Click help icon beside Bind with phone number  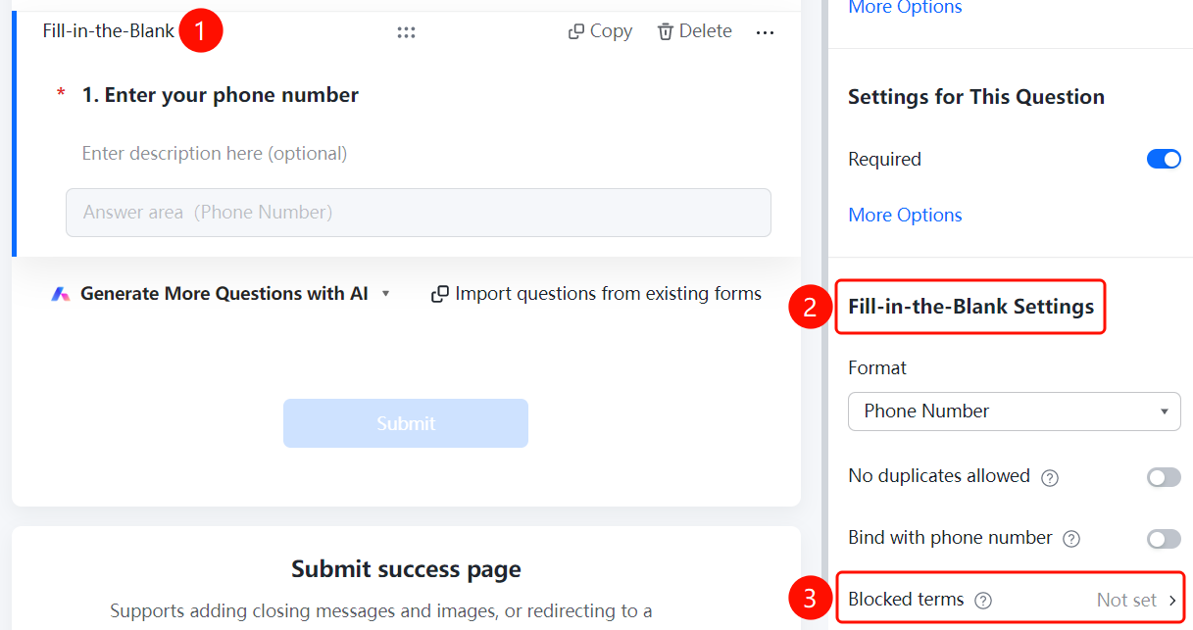tap(1071, 539)
